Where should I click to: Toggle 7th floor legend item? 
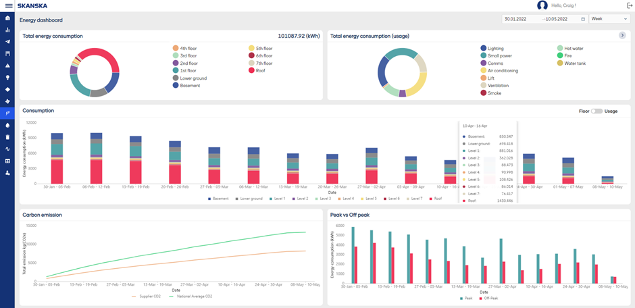(x=260, y=63)
